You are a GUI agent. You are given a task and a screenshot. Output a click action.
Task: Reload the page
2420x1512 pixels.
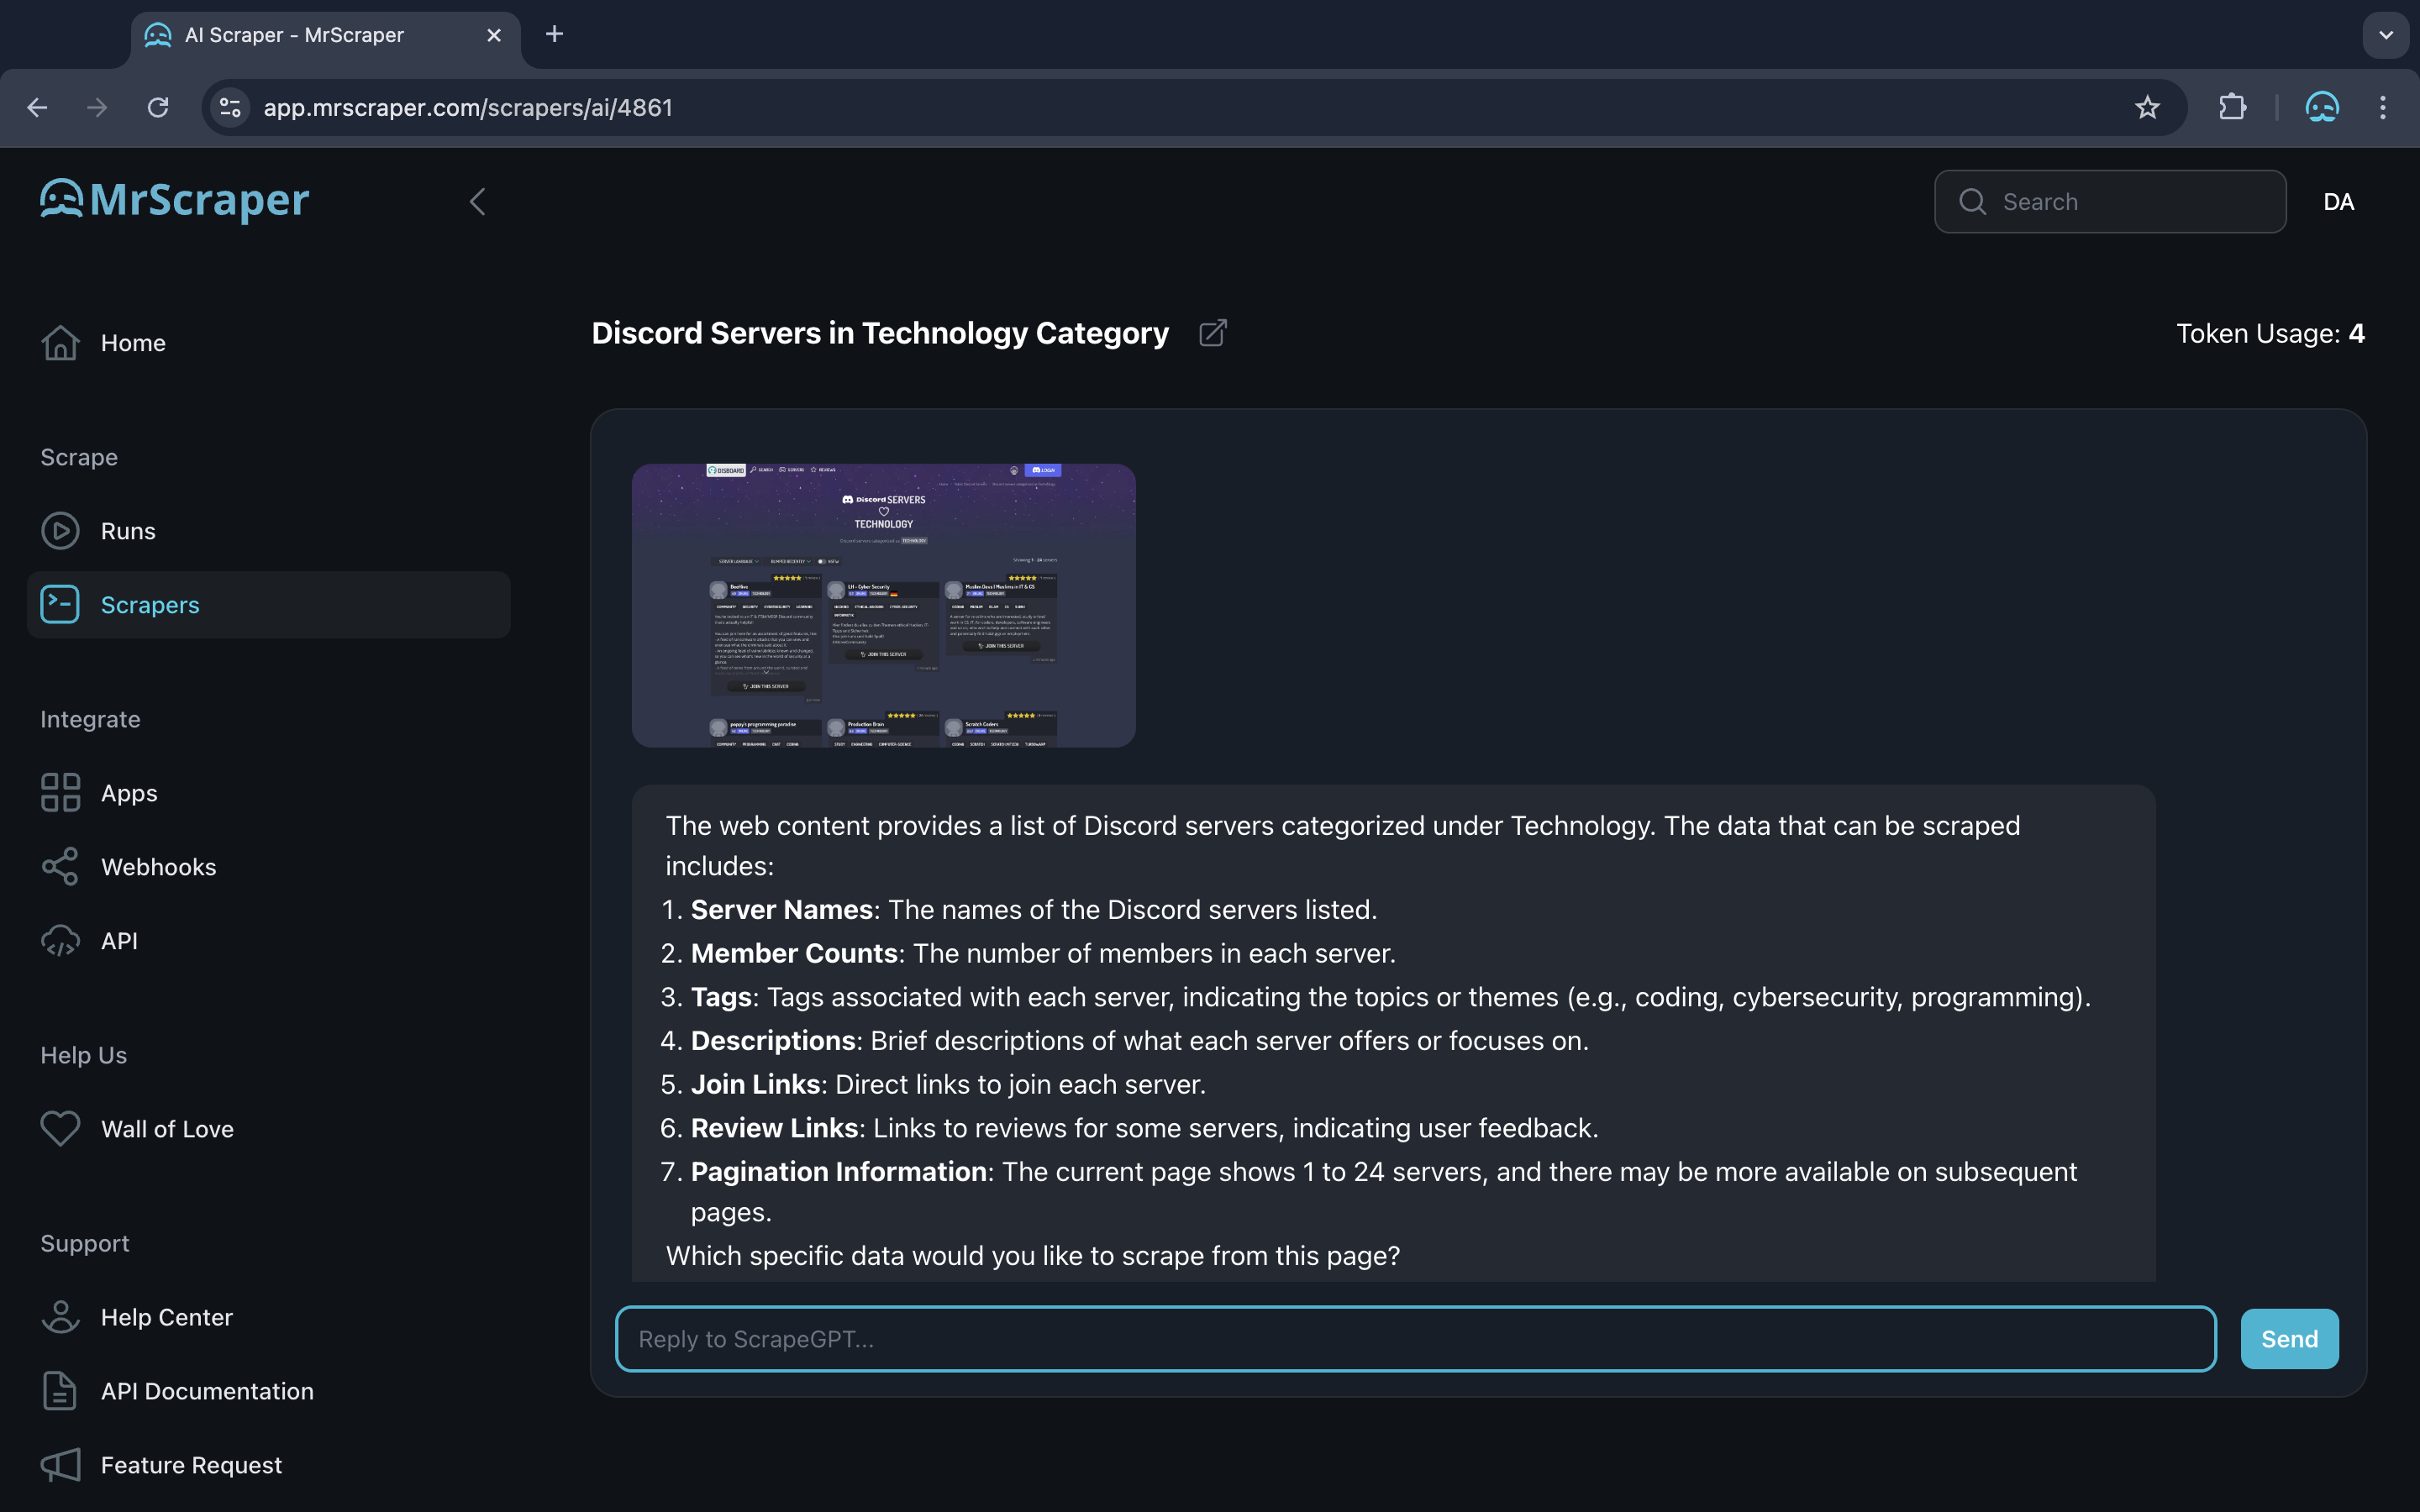tap(158, 107)
